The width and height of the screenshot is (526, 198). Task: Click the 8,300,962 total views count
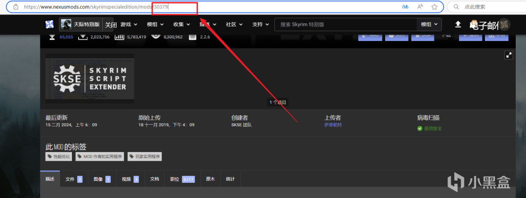173,37
